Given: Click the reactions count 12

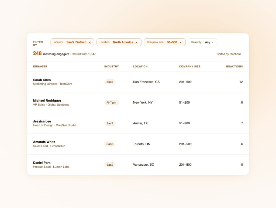Looking at the screenshot, I should (241, 82).
